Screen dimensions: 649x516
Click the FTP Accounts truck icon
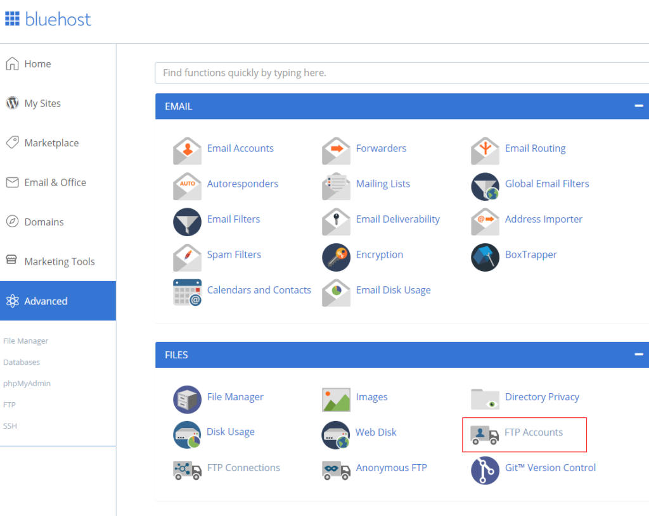(485, 435)
